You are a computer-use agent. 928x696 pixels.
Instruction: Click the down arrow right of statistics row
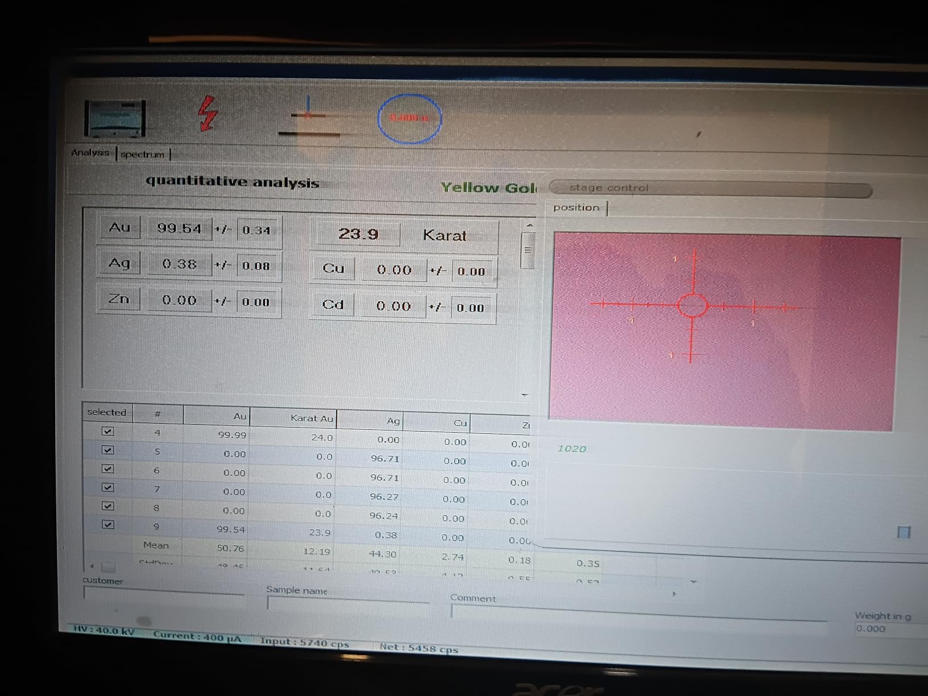[x=693, y=582]
